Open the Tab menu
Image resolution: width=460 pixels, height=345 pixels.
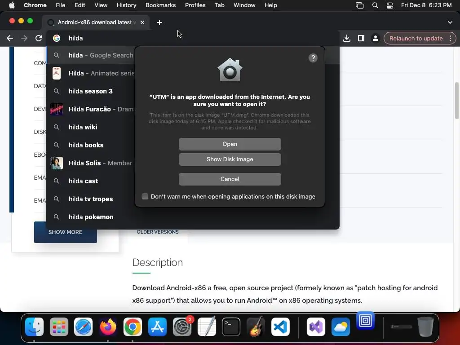coord(219,5)
